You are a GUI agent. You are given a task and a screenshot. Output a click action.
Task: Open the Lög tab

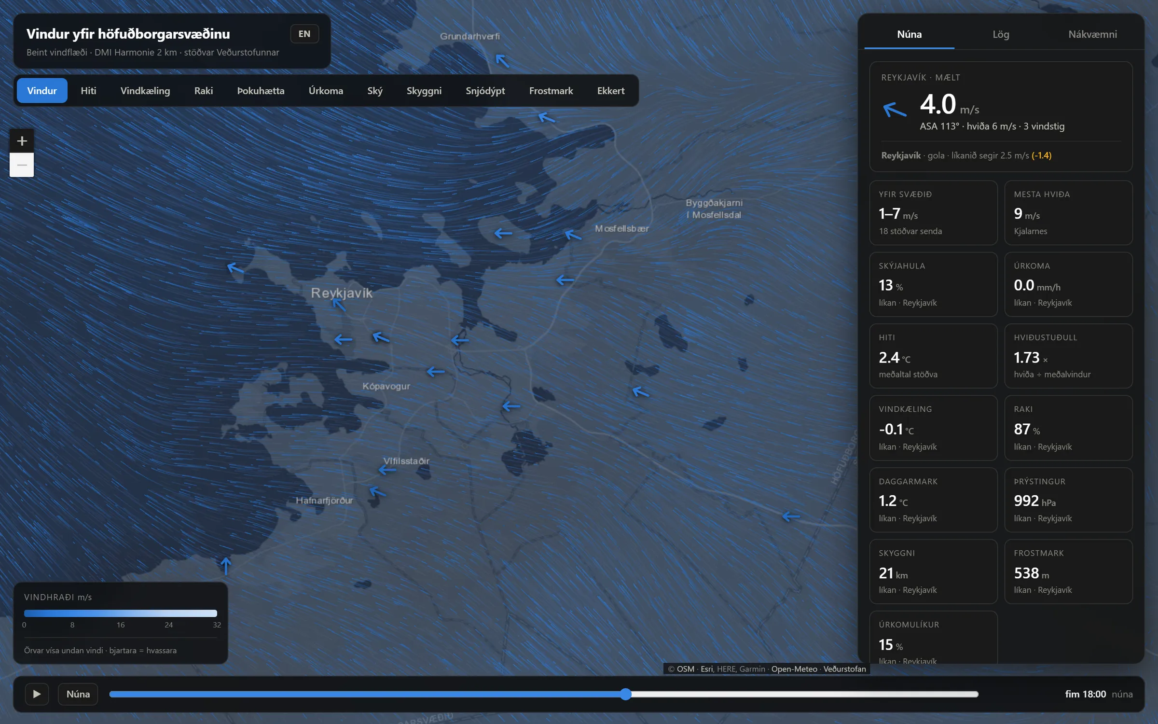(1001, 34)
